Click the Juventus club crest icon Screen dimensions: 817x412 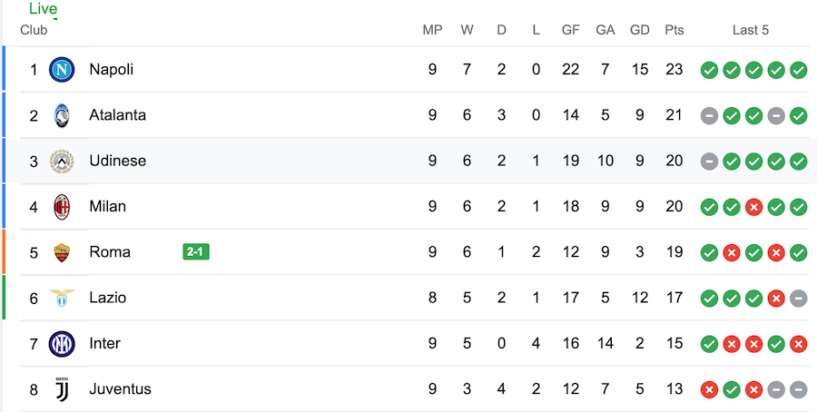coord(62,389)
